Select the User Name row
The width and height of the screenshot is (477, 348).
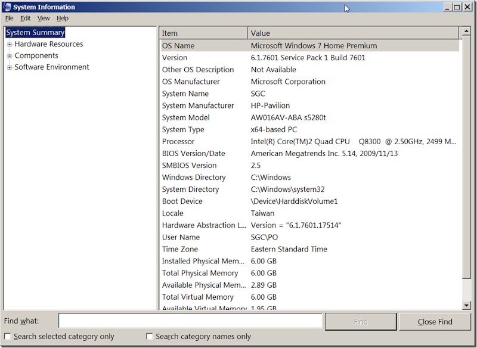309,237
